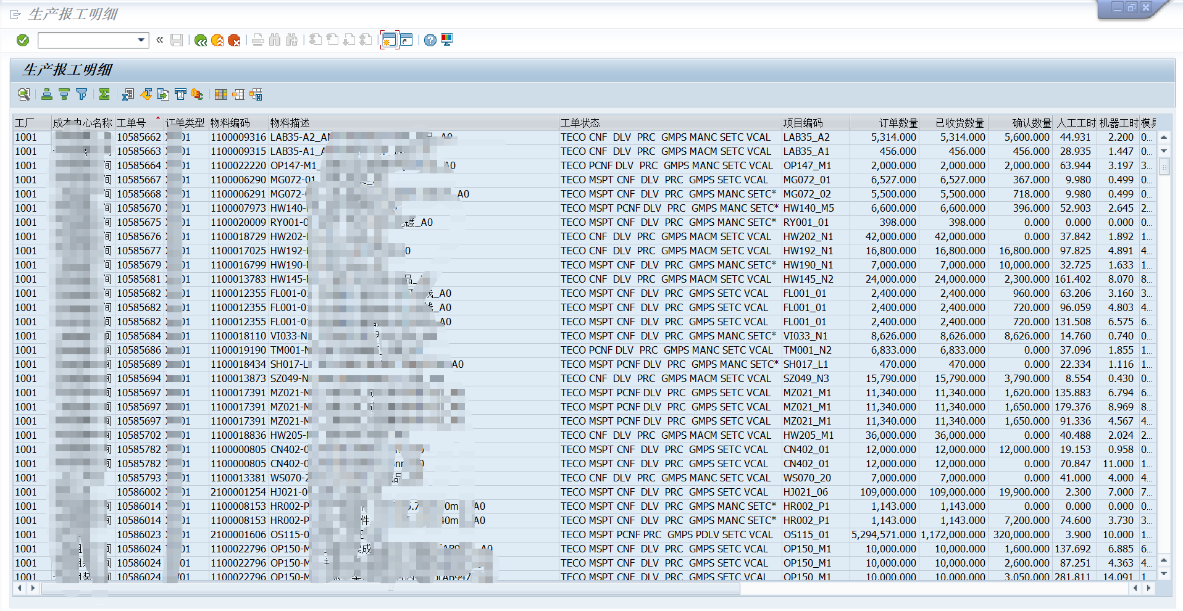Click the generate shortcut icon

(406, 40)
